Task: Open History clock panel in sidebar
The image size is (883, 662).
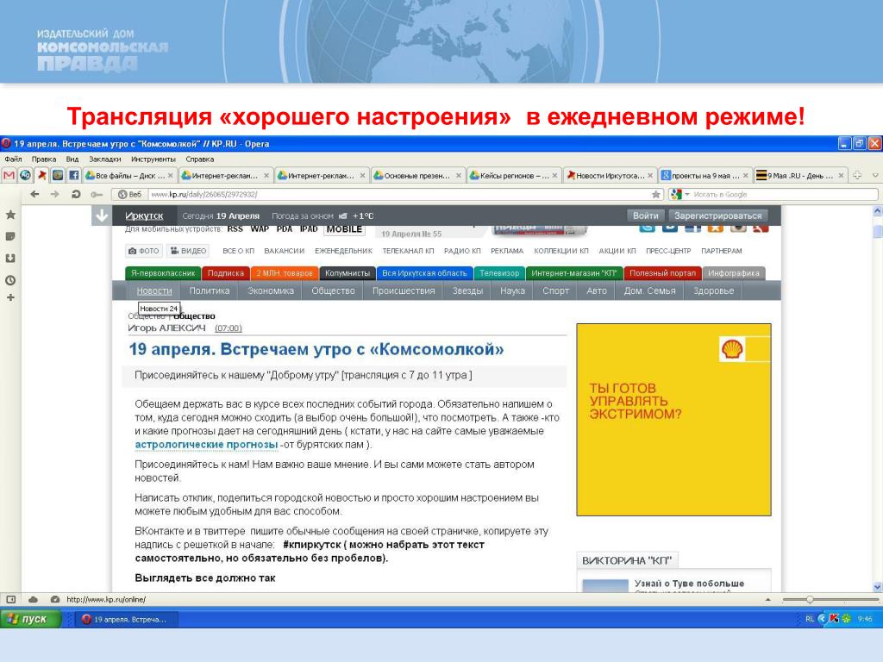Action: click(x=10, y=280)
